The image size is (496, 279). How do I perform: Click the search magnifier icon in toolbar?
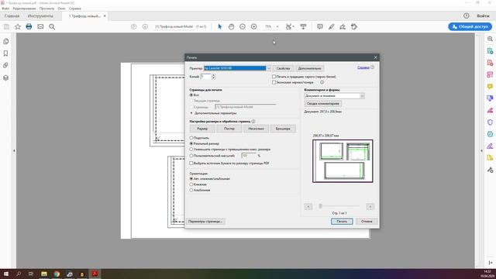52,27
